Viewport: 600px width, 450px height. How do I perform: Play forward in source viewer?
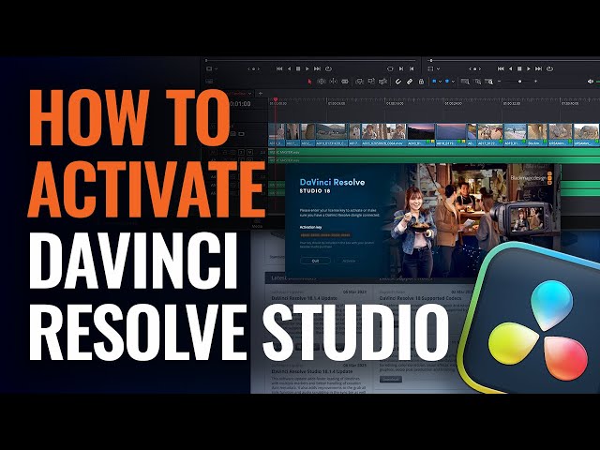tap(307, 68)
